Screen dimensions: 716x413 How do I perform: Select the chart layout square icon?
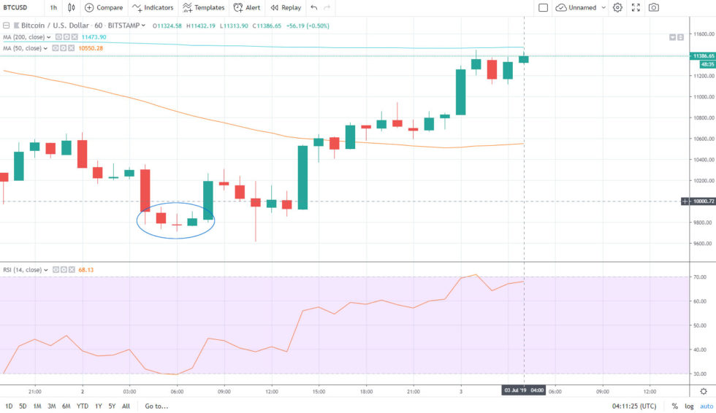click(543, 7)
